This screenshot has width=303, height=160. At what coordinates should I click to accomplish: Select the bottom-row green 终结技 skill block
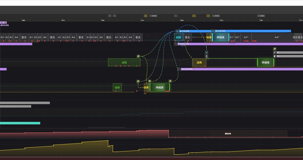[x=159, y=87]
